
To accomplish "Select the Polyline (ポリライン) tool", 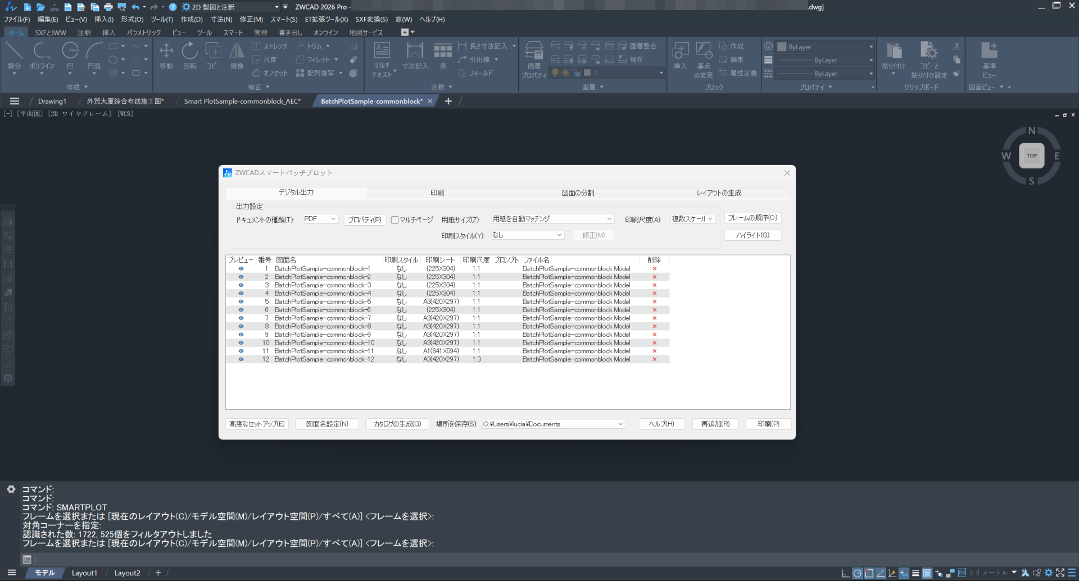I will (42, 56).
